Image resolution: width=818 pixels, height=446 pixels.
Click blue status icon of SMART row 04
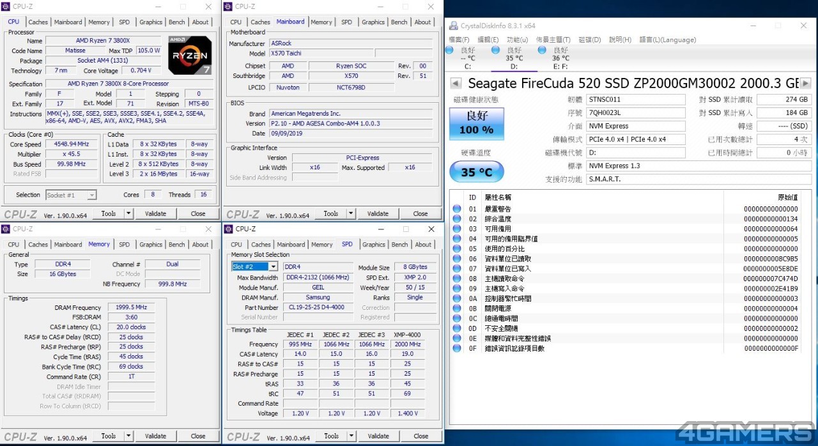point(457,238)
